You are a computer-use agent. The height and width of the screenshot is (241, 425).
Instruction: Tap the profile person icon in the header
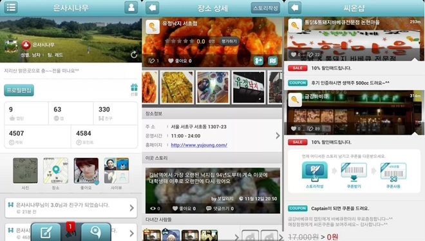(x=131, y=7)
